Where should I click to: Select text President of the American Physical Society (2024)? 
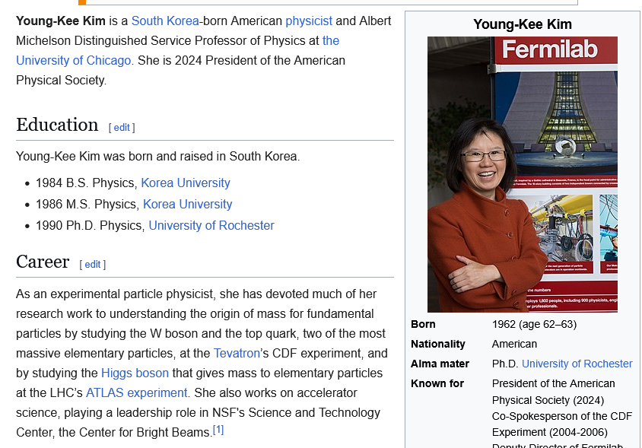pos(554,392)
